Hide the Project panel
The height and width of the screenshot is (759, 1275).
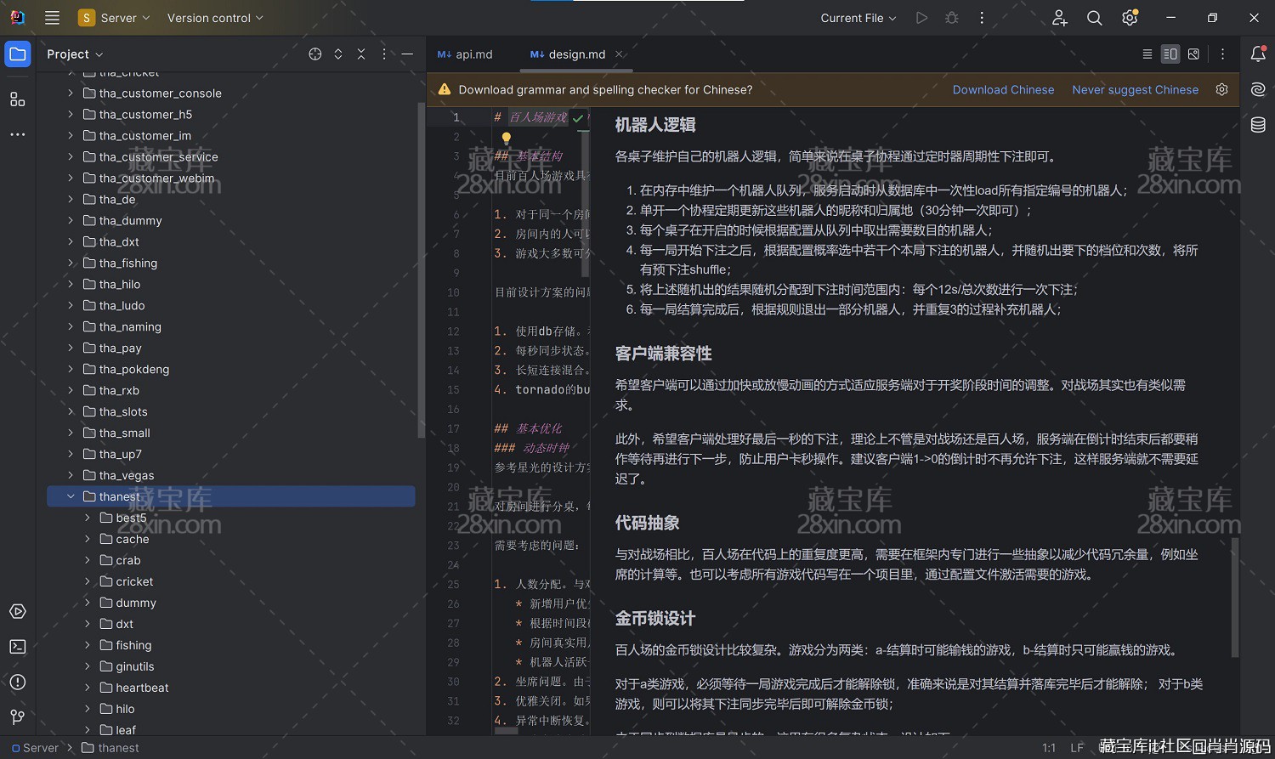tap(407, 54)
